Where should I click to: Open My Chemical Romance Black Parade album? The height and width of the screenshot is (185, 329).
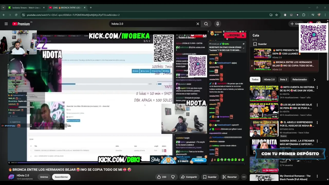[295, 178]
